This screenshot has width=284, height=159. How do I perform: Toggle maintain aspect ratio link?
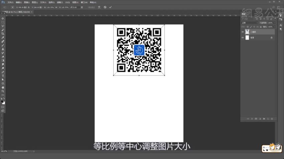(56, 7)
